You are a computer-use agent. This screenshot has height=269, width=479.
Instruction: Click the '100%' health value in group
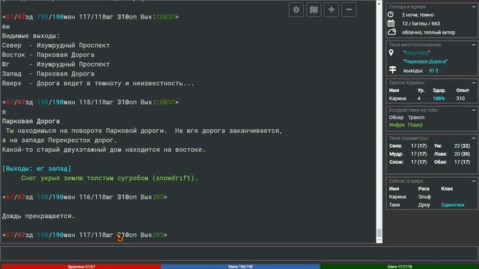(x=439, y=99)
